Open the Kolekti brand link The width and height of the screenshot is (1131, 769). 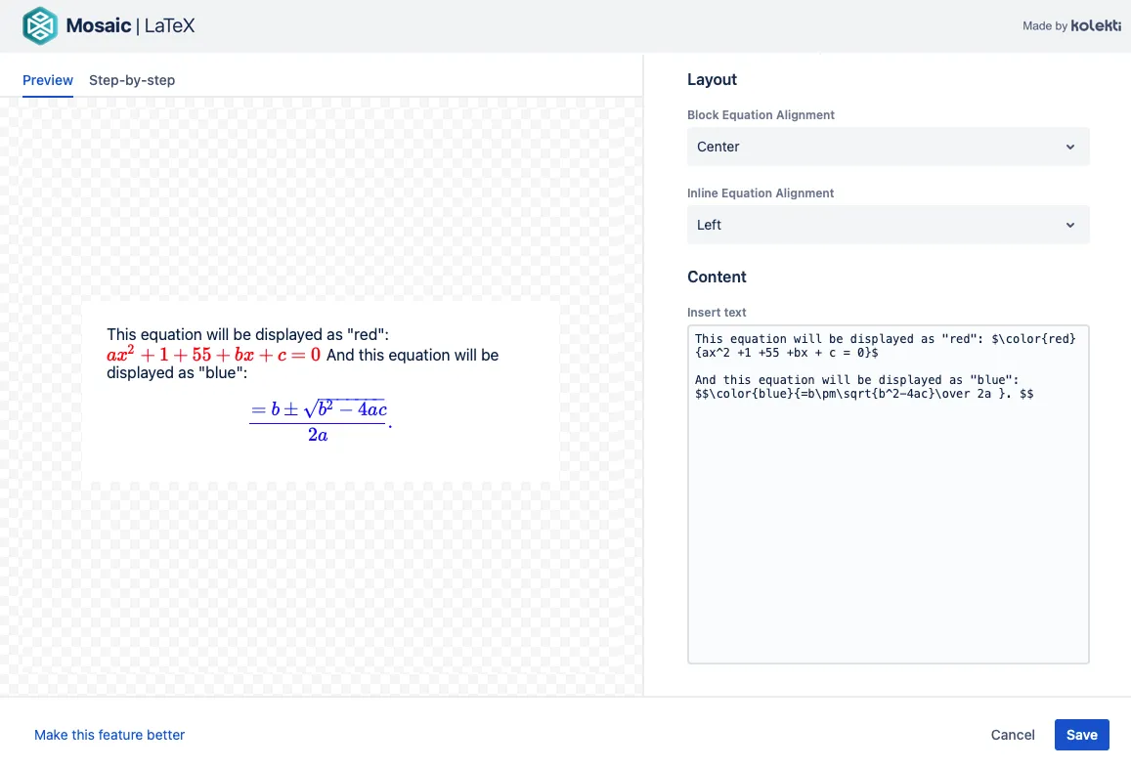[x=1096, y=26]
